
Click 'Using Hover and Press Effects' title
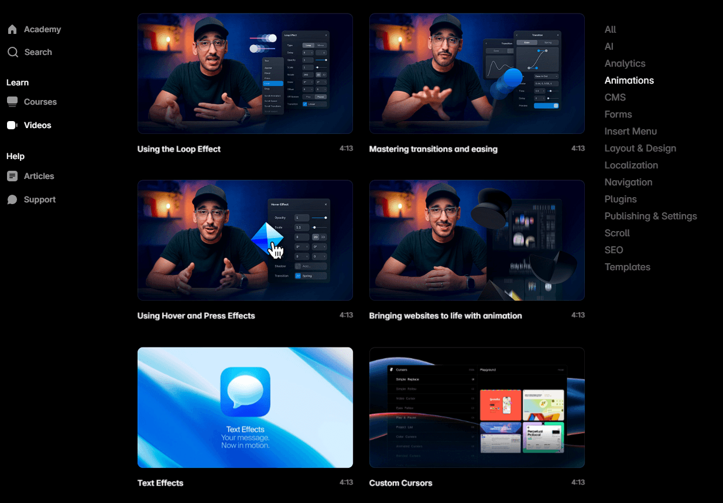pyautogui.click(x=196, y=316)
